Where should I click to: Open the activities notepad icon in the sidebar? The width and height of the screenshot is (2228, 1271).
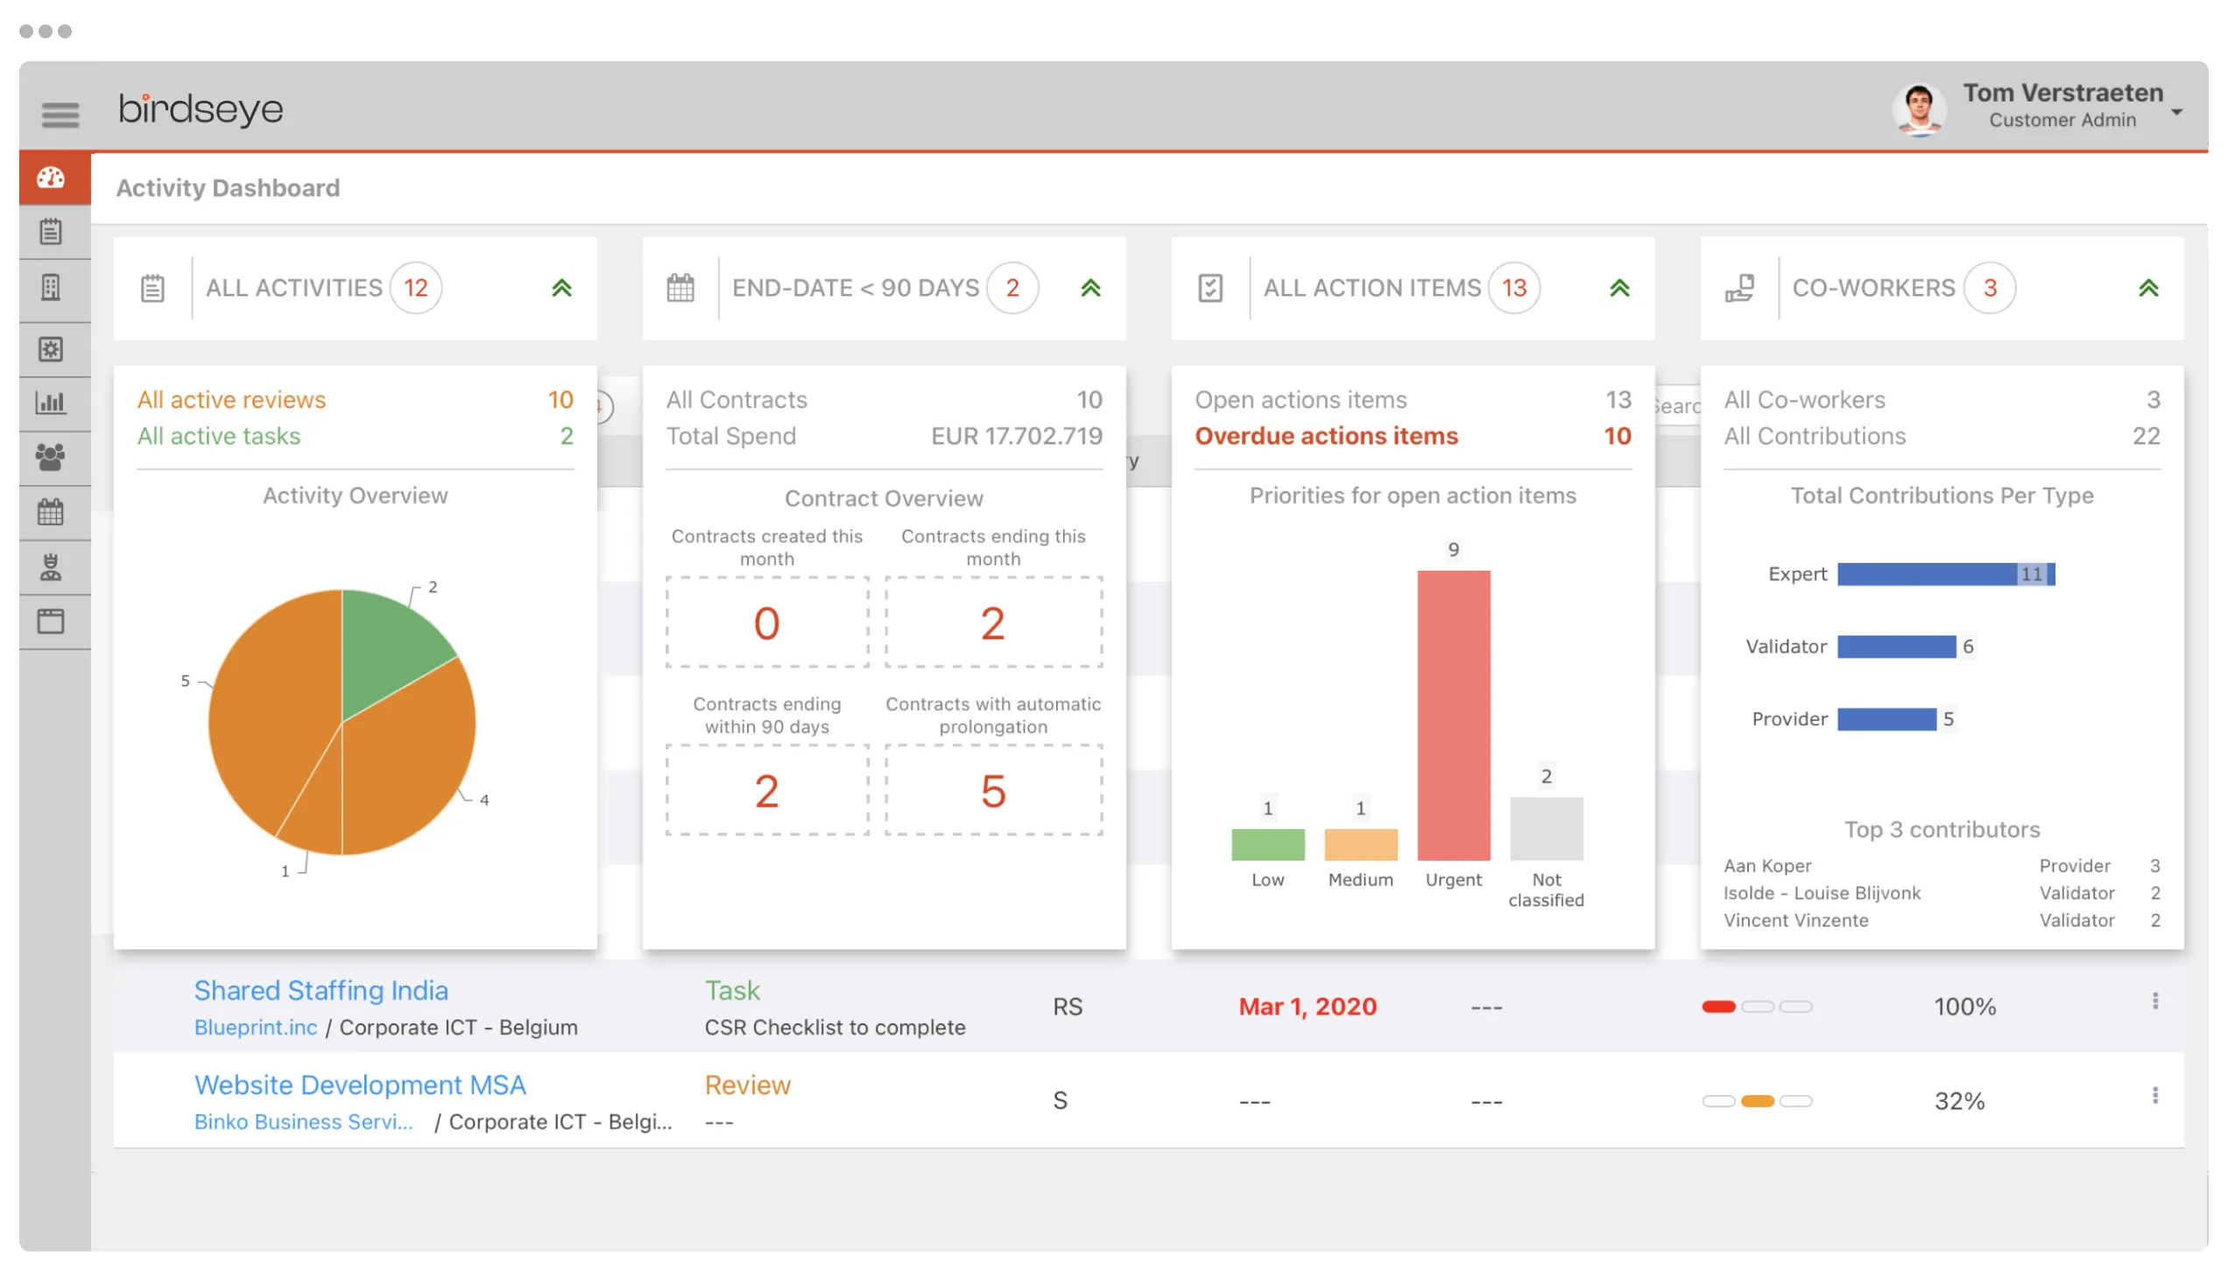pos(51,231)
